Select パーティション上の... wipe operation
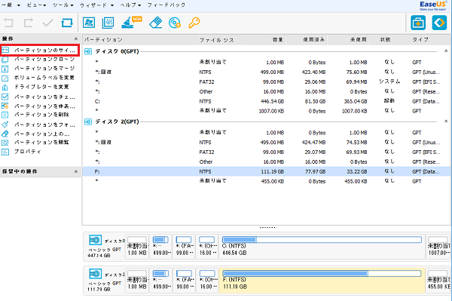The image size is (452, 301). pyautogui.click(x=36, y=134)
